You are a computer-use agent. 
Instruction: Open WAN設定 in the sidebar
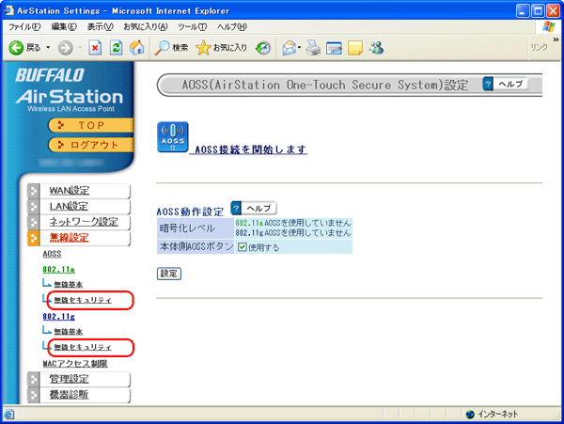click(70, 191)
